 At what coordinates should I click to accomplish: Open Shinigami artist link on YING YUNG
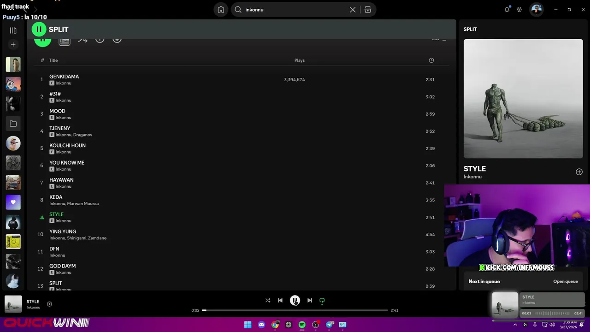point(77,238)
